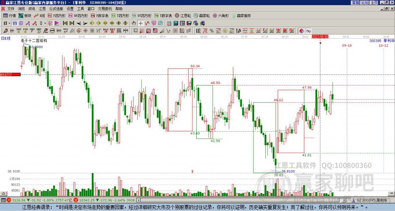
Task: Select the angle line tool
Action: [x=162, y=31]
